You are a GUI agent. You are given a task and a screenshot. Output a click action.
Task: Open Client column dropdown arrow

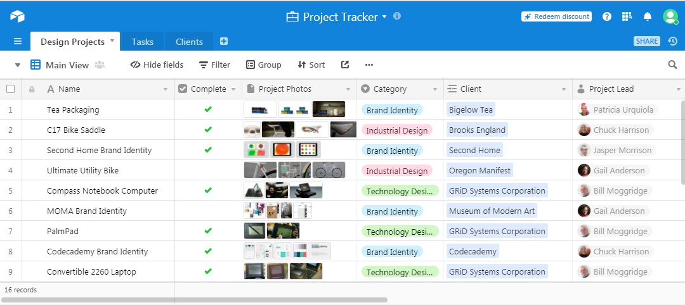[564, 89]
